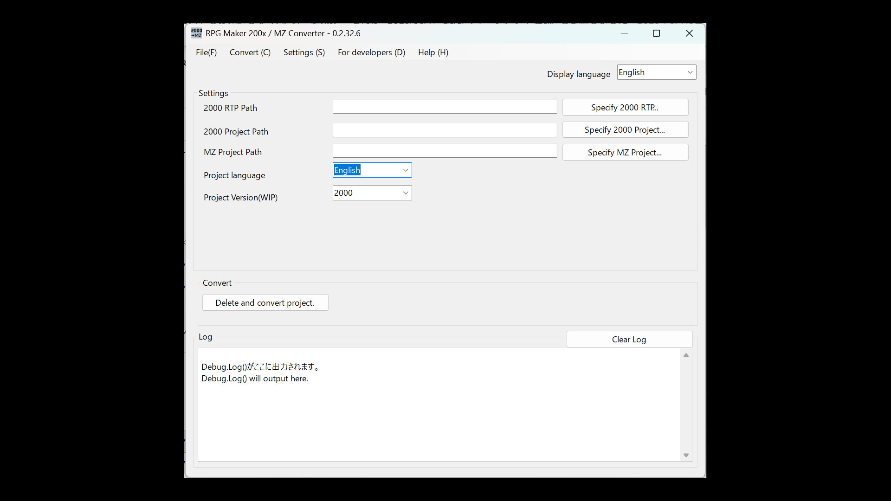Click the Japanese Debug.Log() log line

click(x=261, y=367)
